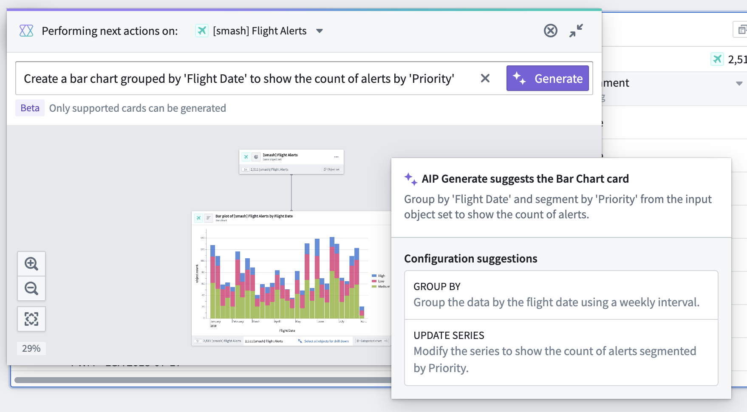The height and width of the screenshot is (412, 747).
Task: Expand the dropdown arrow in background panel
Action: 739,83
